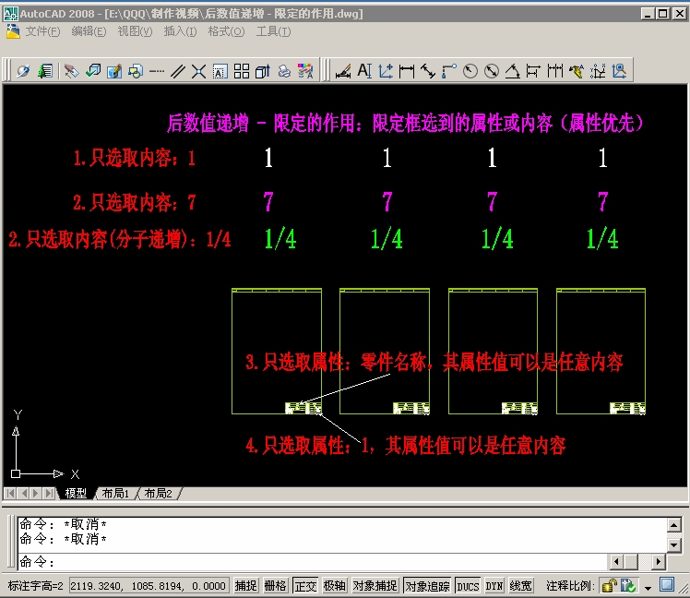
Task: Select the radius dimension tool
Action: (x=470, y=70)
